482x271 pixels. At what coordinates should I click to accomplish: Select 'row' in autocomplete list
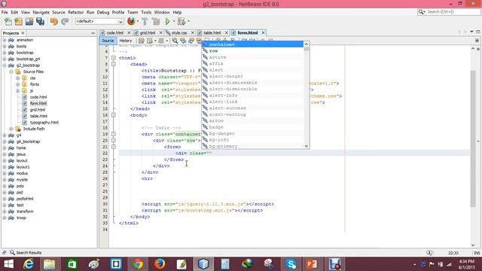(252, 51)
